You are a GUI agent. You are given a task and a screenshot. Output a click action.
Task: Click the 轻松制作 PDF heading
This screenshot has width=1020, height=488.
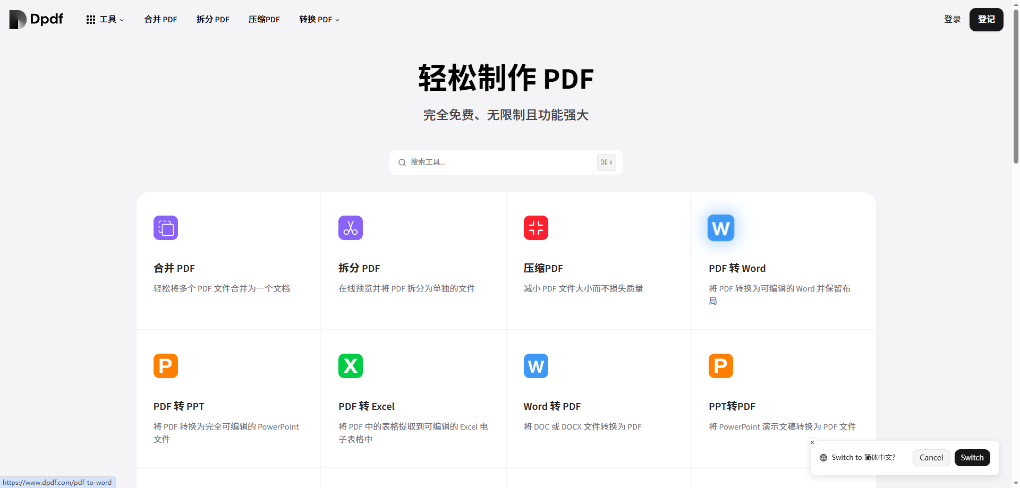coord(506,79)
